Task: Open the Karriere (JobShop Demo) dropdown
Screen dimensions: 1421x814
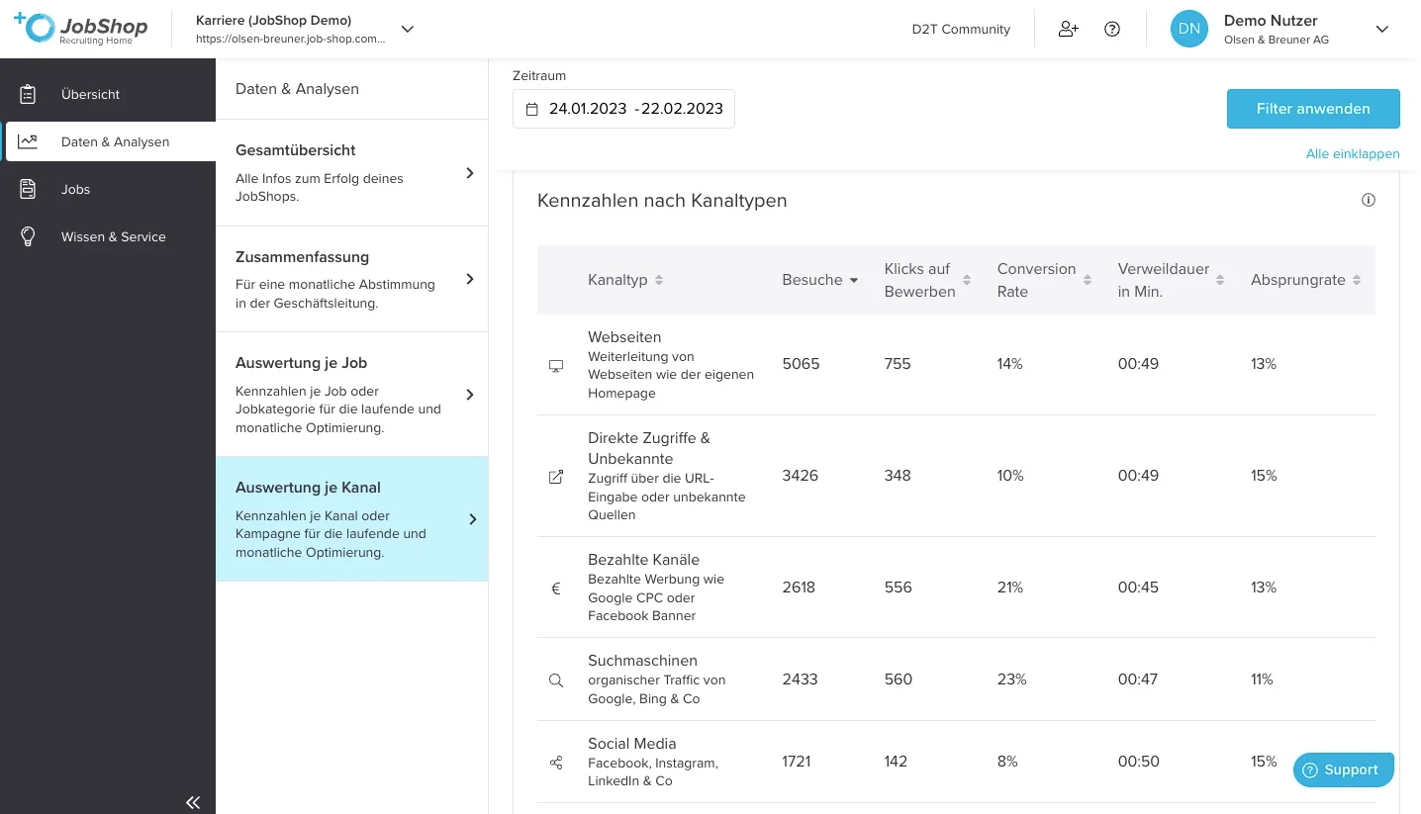Action: point(408,29)
